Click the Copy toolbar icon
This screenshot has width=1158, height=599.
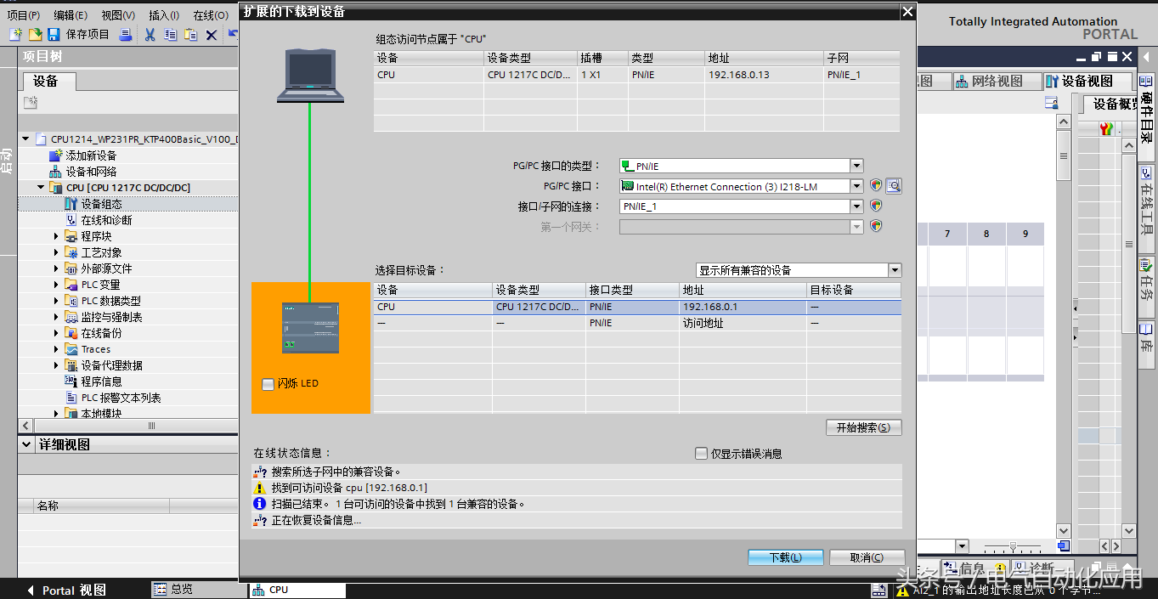(171, 35)
